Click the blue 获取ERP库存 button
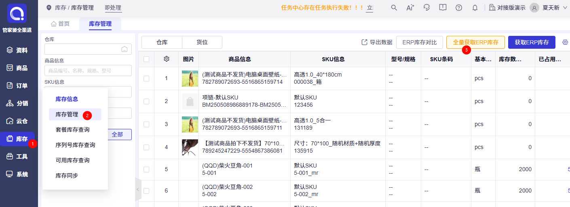 532,42
